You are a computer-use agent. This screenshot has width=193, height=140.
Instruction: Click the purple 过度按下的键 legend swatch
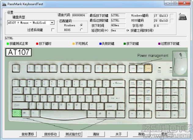coord(159,44)
